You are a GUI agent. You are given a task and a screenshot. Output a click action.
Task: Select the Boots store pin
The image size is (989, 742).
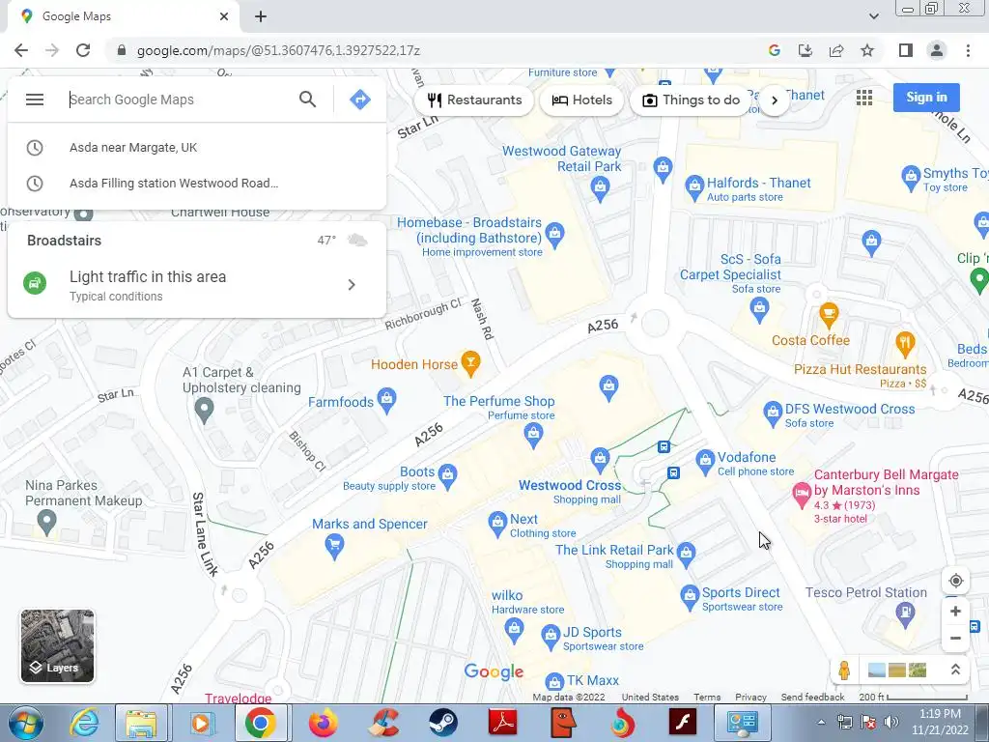pos(447,476)
